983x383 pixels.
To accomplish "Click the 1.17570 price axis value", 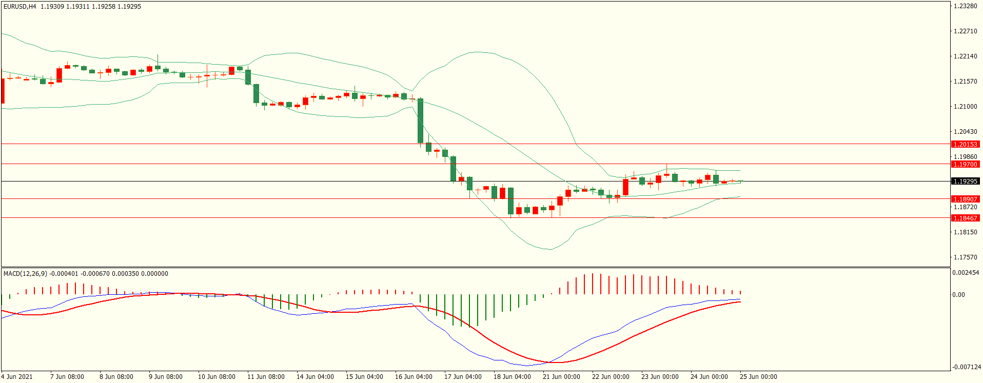I will point(965,257).
